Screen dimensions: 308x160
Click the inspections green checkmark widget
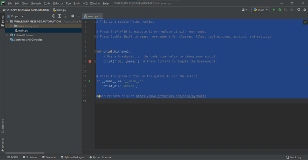pos(305,22)
